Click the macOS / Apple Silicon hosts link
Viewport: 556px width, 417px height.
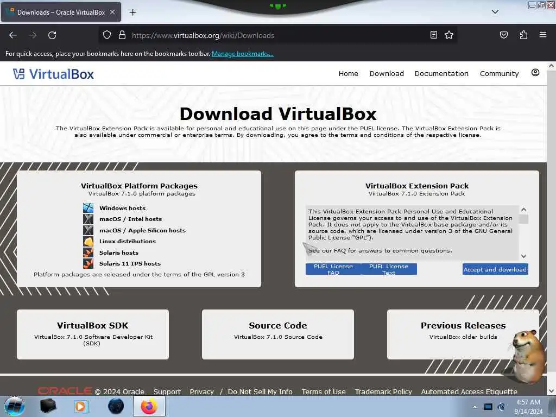(142, 230)
